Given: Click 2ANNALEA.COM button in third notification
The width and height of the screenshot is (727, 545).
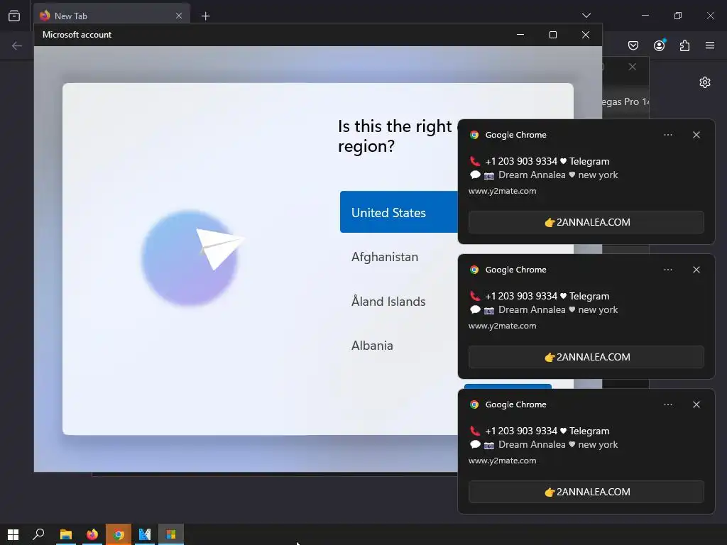Looking at the screenshot, I should [x=586, y=492].
